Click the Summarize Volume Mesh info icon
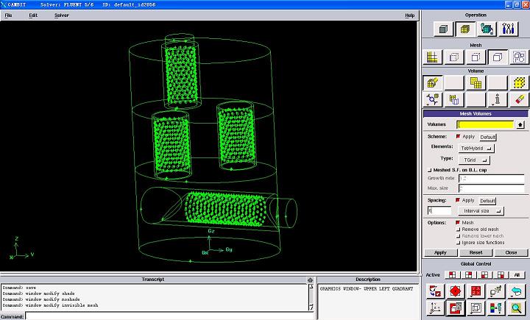 pyautogui.click(x=498, y=99)
